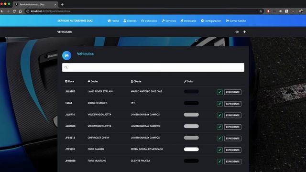
Task: Select plate JKL9887 cell
Action: 70,91
